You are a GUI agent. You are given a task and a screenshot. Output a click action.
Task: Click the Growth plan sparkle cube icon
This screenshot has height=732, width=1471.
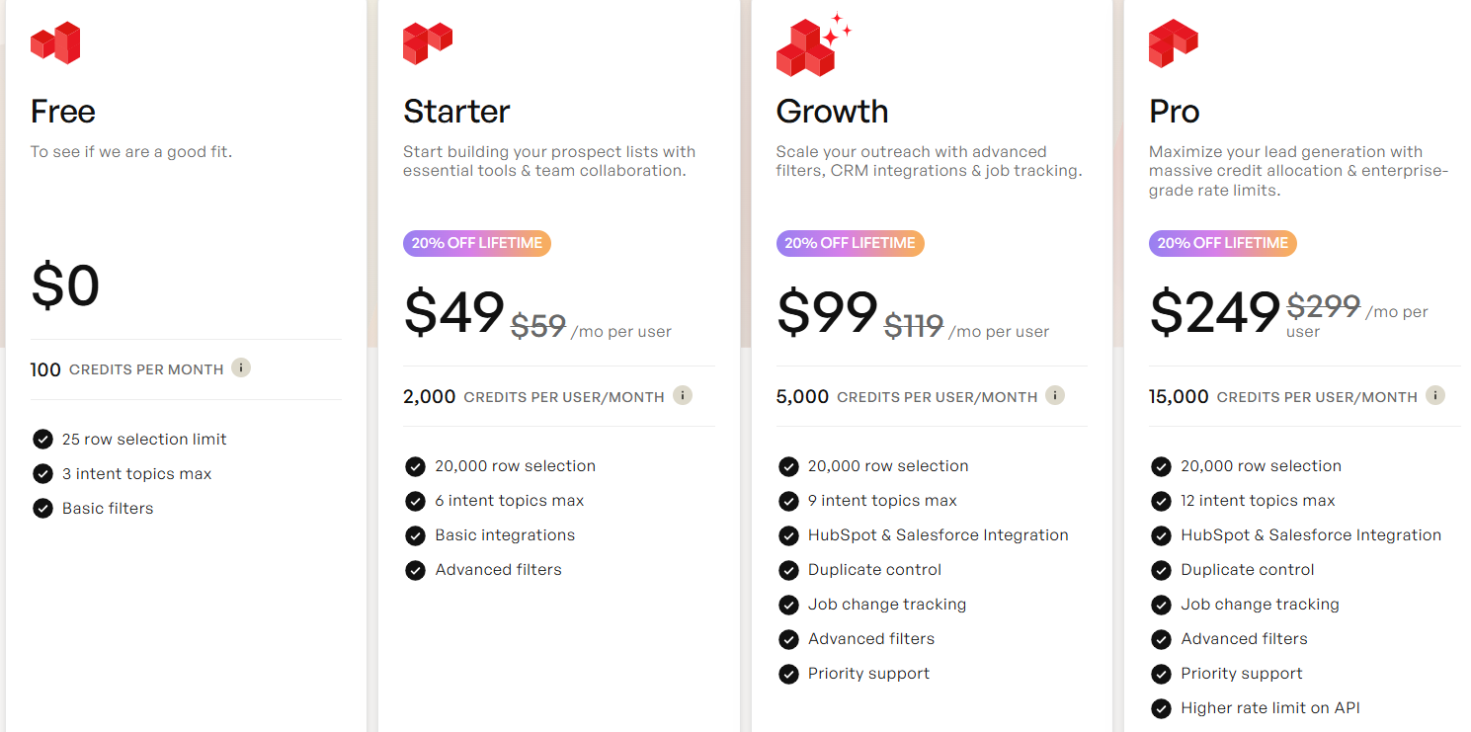[804, 42]
